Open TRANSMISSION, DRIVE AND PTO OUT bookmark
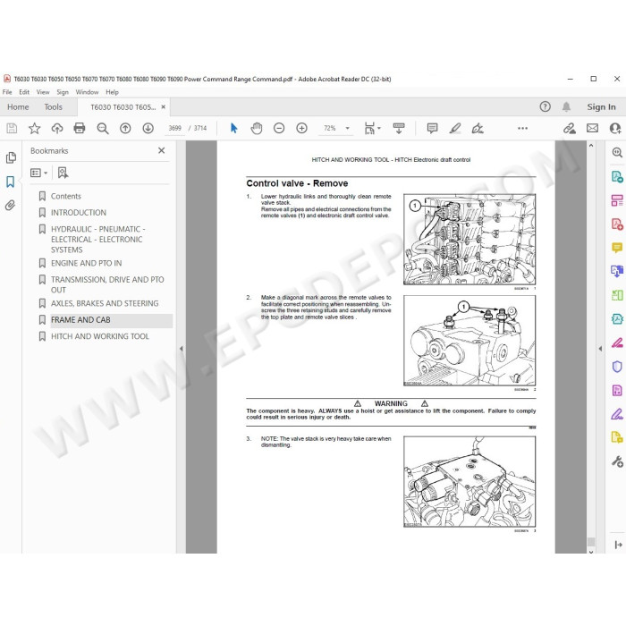 pos(107,284)
